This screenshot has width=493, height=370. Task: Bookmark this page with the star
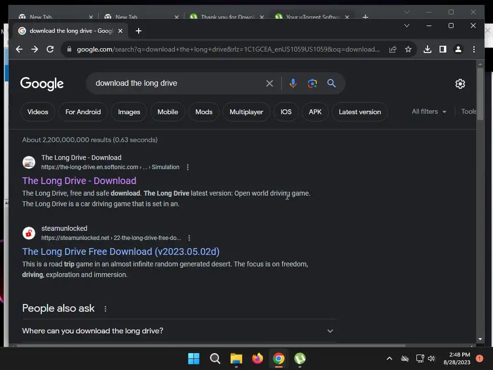[x=408, y=50]
